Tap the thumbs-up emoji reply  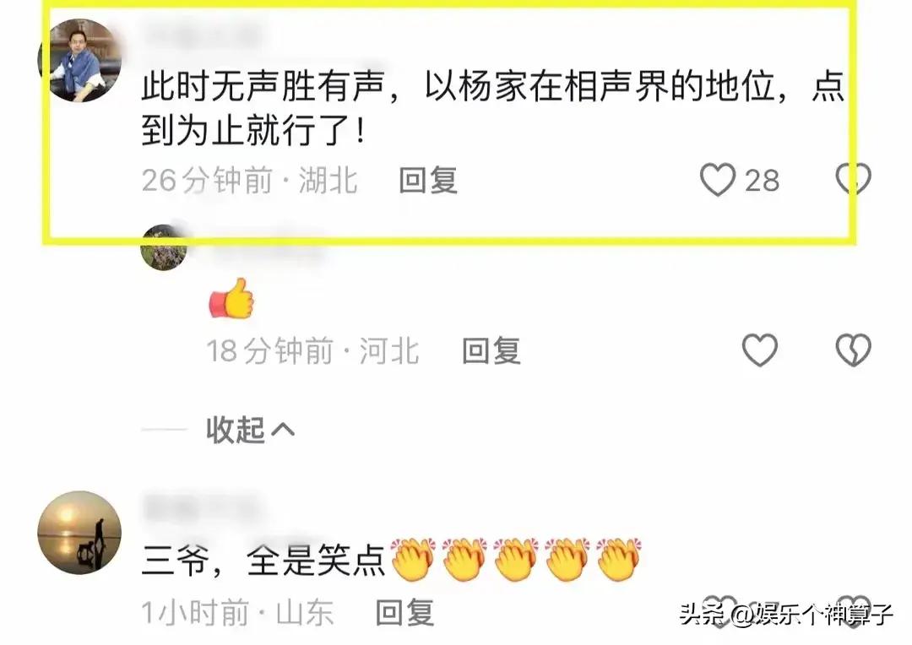tap(231, 298)
